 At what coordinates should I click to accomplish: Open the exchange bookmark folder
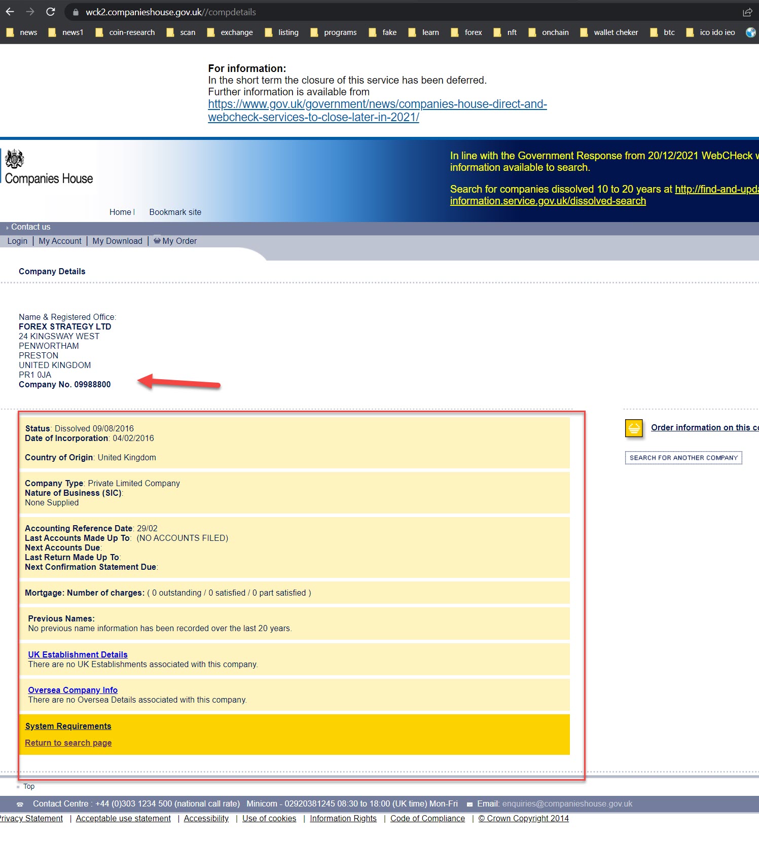[230, 32]
